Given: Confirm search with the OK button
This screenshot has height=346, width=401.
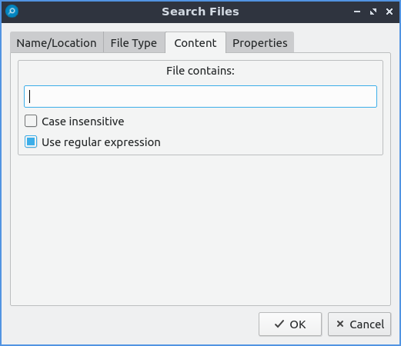Looking at the screenshot, I should pos(290,324).
